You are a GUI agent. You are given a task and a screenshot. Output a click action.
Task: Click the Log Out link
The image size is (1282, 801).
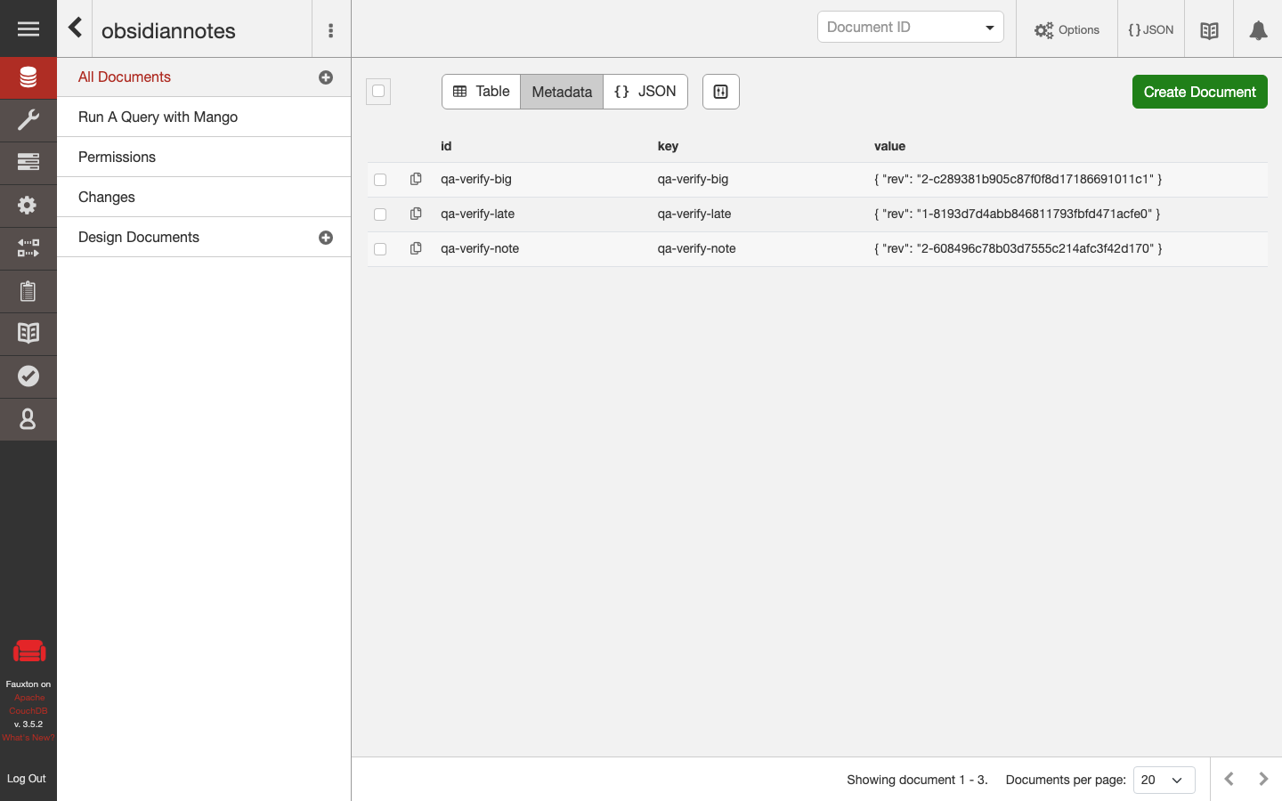(x=27, y=779)
